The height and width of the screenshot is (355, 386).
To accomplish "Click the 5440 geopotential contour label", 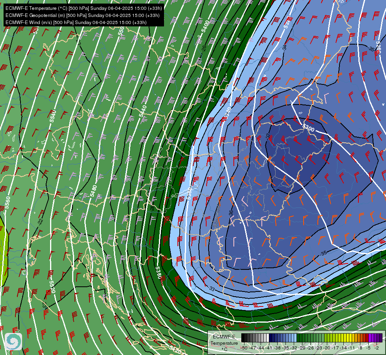I will coord(143,111).
